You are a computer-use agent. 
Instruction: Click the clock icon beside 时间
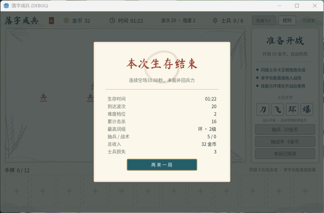(x=112, y=20)
